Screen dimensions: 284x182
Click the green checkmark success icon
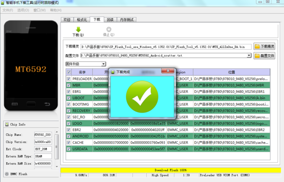tap(142, 97)
